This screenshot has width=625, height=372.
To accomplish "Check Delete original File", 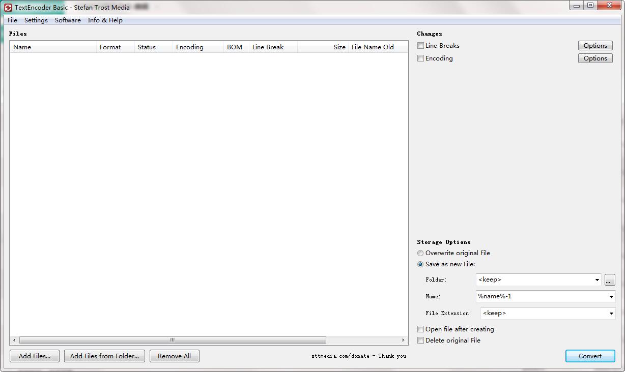I will [x=420, y=340].
